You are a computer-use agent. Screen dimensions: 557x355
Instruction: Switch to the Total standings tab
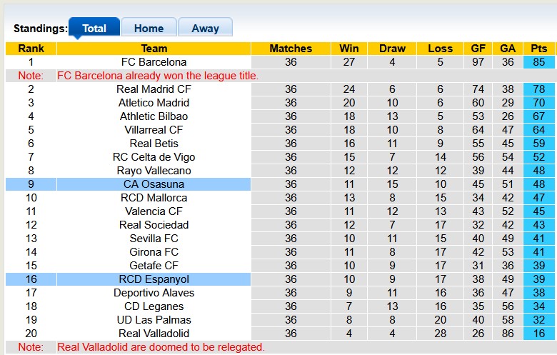(x=94, y=29)
